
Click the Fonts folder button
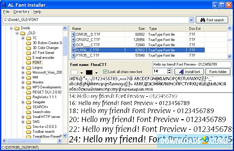(x=218, y=72)
